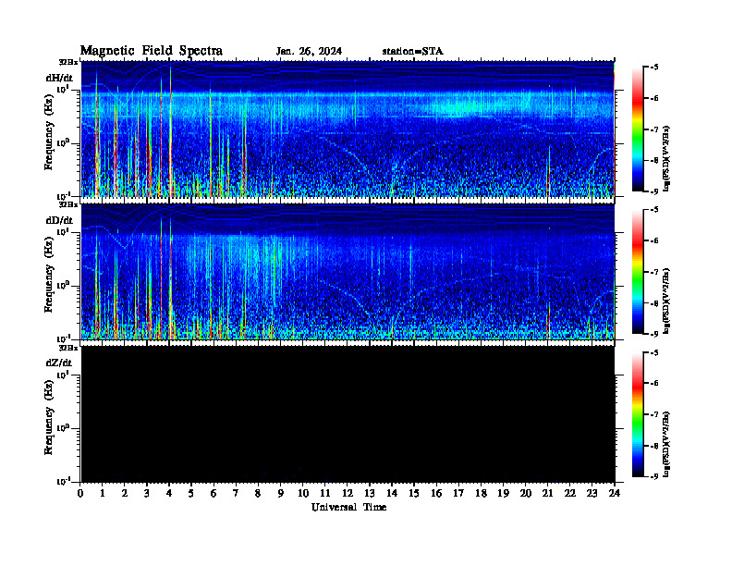Click the color bar beside the dD/dt panel

[638, 272]
